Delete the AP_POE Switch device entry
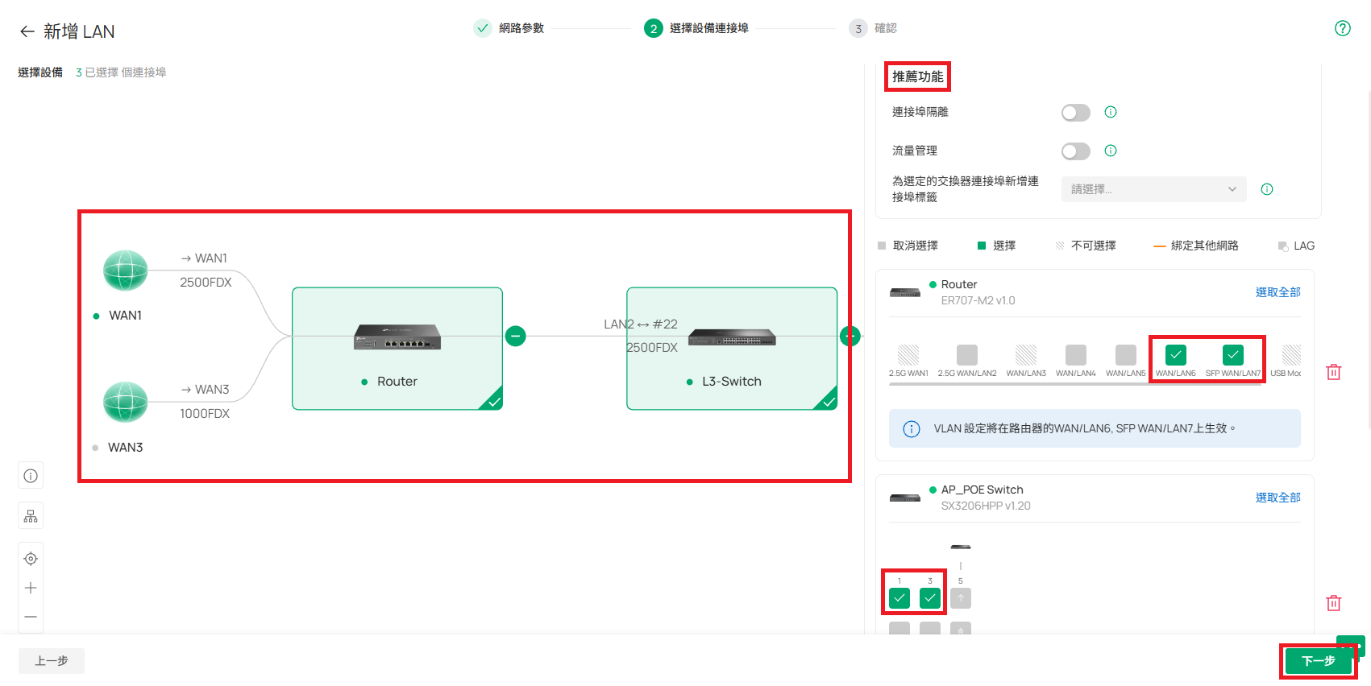This screenshot has width=1371, height=686. click(x=1334, y=603)
